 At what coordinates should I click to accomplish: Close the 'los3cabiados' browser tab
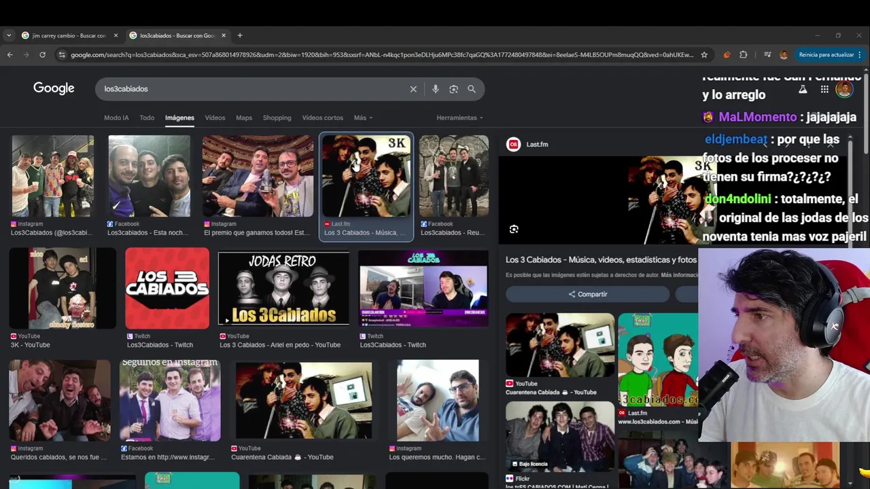click(224, 35)
